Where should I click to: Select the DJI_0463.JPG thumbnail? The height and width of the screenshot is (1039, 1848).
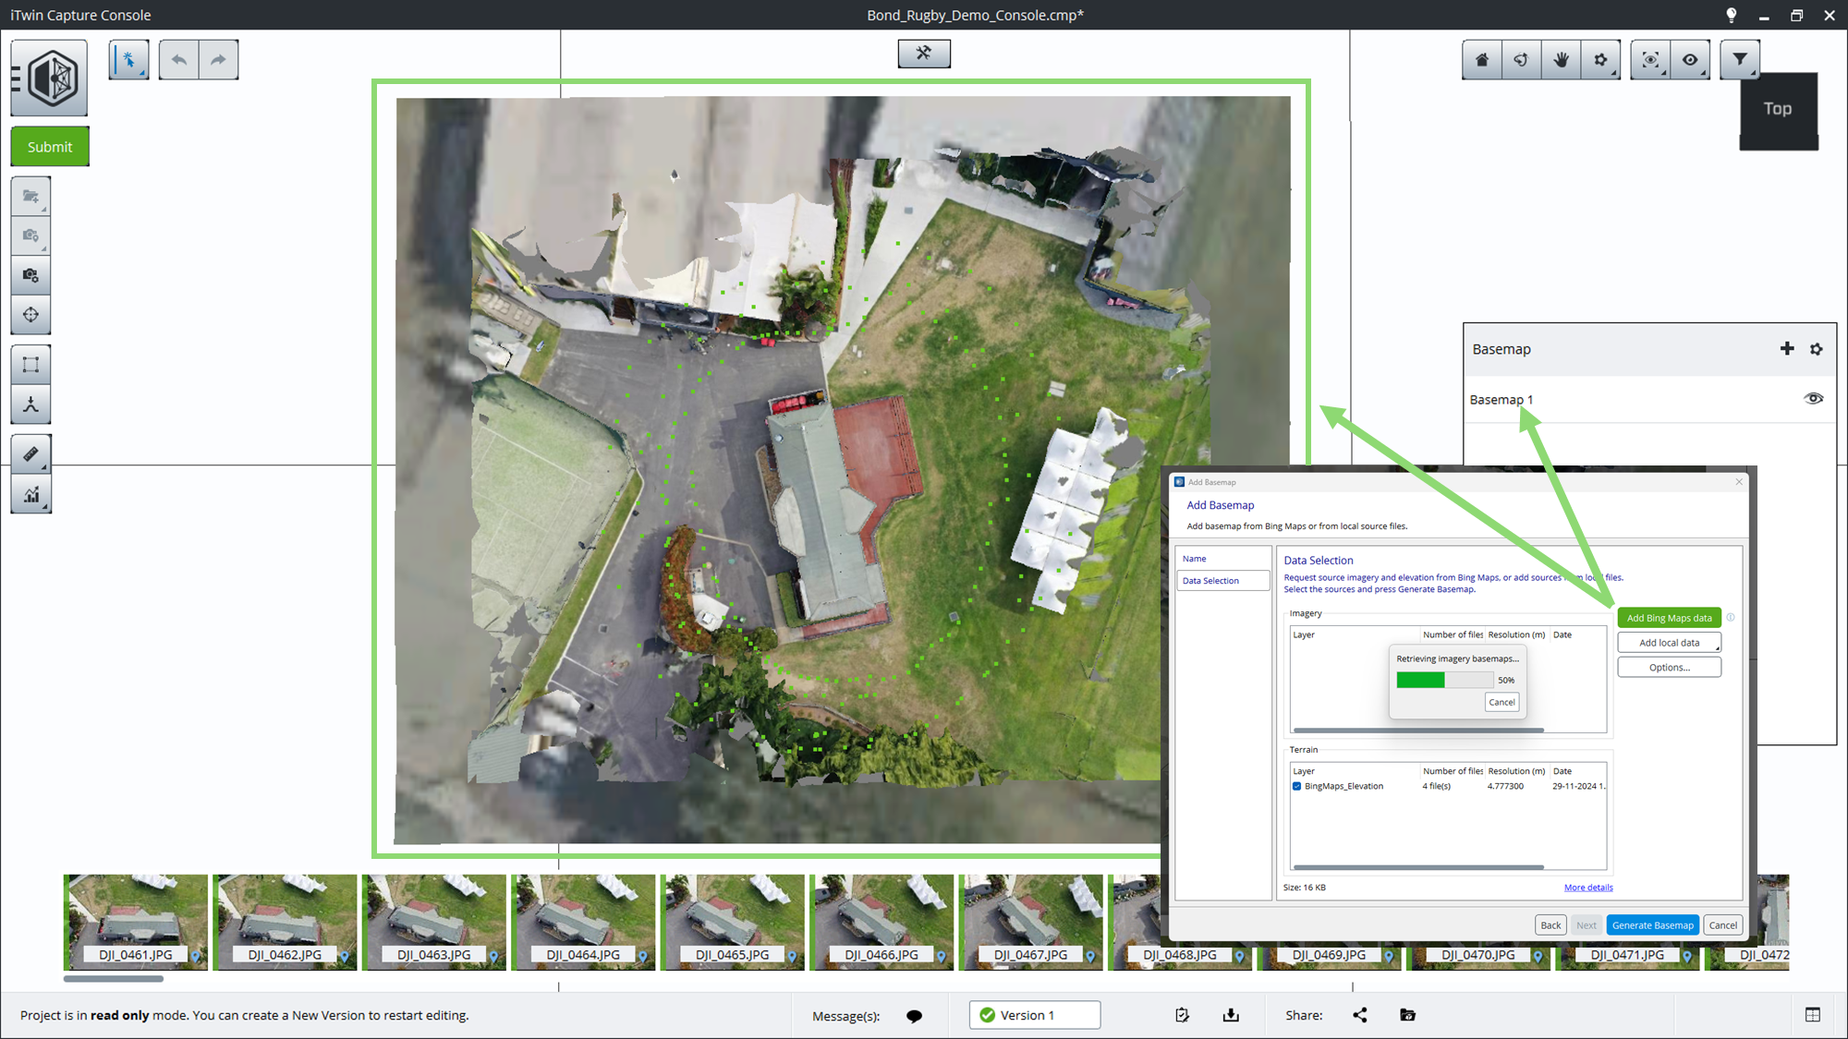click(434, 921)
